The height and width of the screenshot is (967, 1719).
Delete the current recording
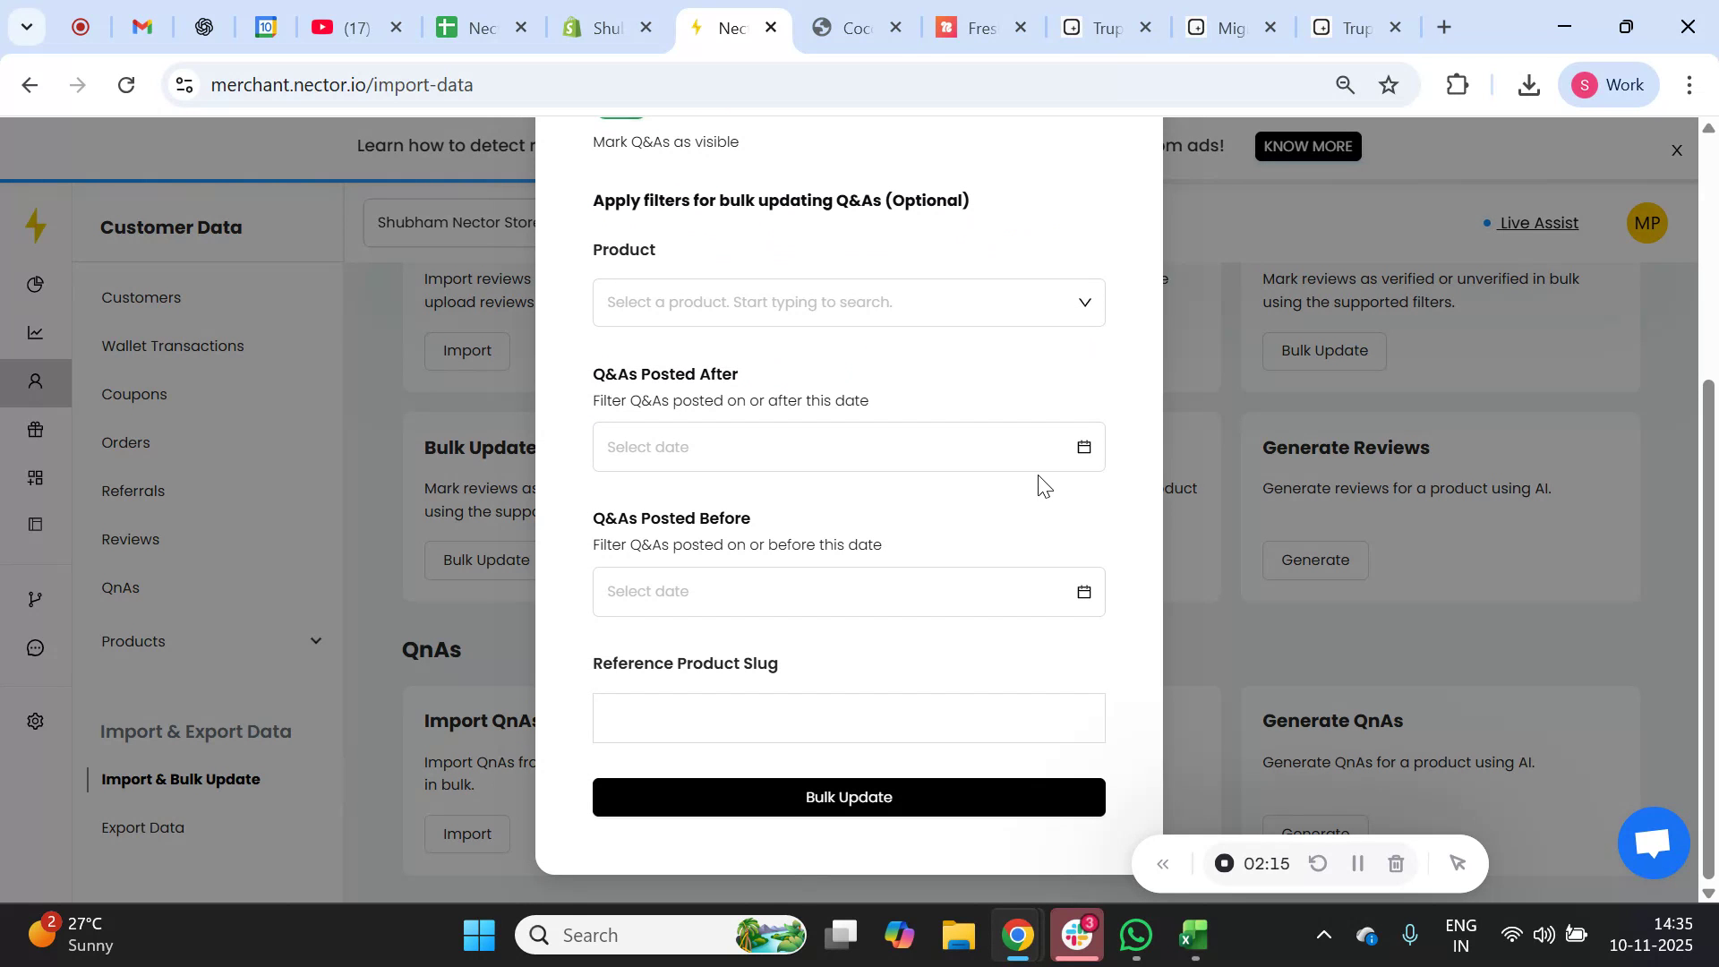pos(1396,863)
